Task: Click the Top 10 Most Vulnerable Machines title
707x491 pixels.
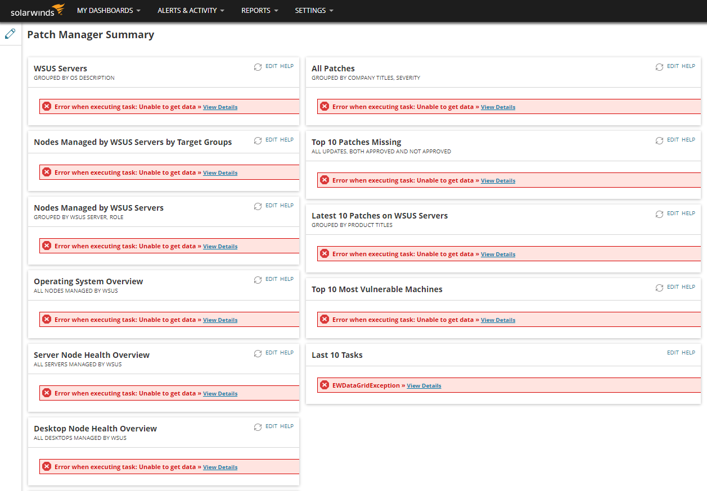Action: [377, 289]
